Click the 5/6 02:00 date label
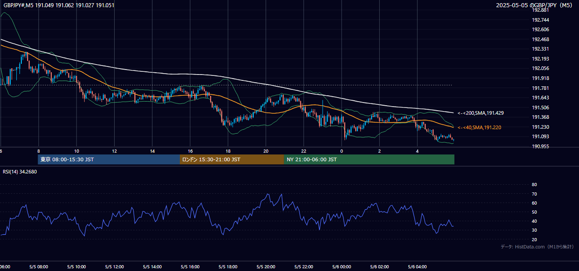This screenshot has height=271, width=579. click(380, 267)
